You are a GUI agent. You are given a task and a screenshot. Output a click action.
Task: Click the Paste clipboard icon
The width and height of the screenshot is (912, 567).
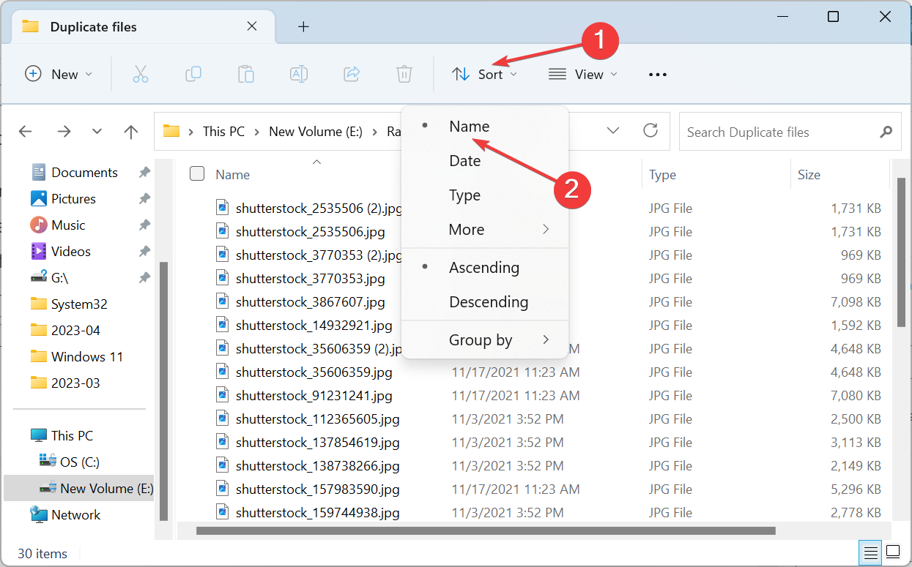246,74
